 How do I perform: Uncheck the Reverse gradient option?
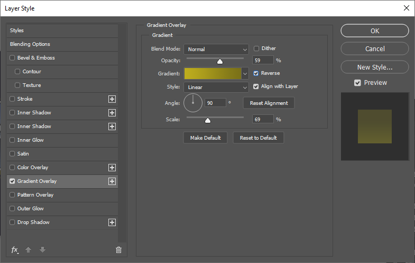(256, 73)
